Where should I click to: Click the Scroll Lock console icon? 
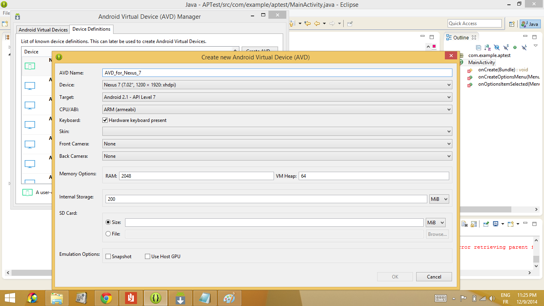point(474,224)
